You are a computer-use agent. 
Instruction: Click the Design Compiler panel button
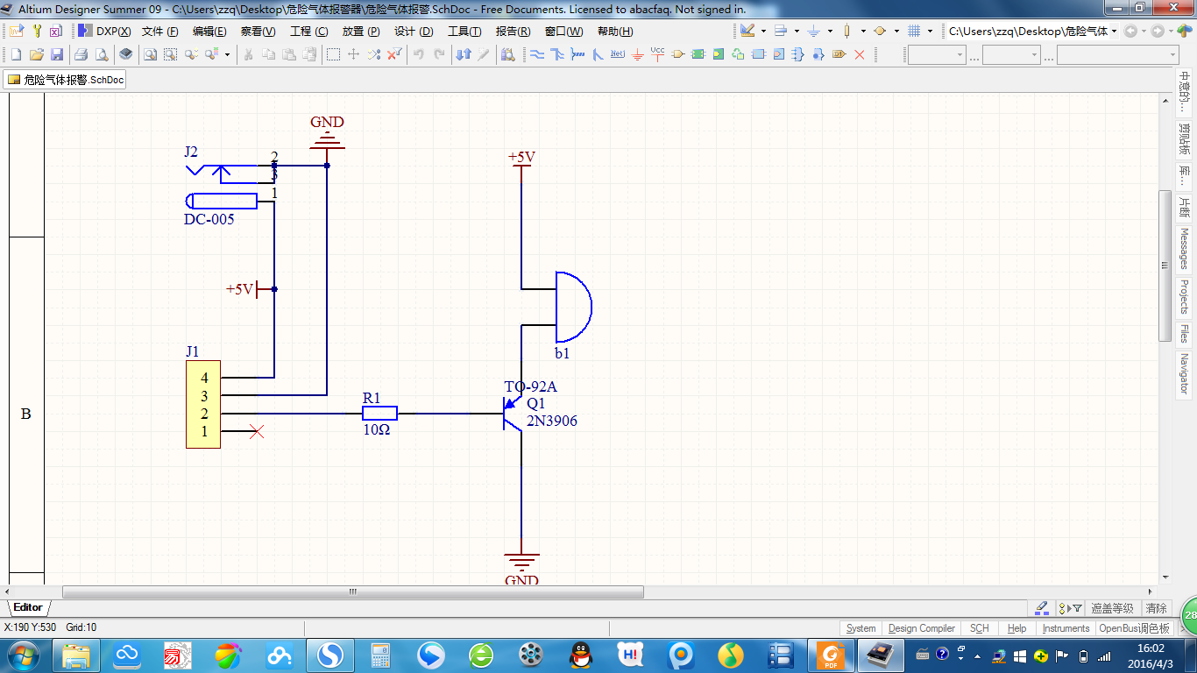coord(921,628)
